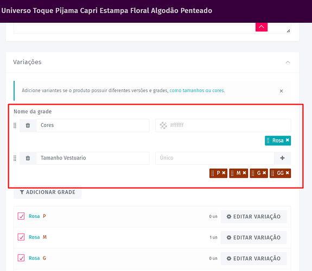Collapse the Variações section chevron
This screenshot has height=271, width=312.
pos(288,62)
